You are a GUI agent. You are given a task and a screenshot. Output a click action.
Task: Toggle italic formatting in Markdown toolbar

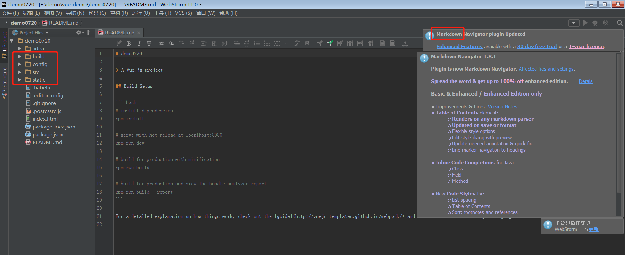click(139, 43)
